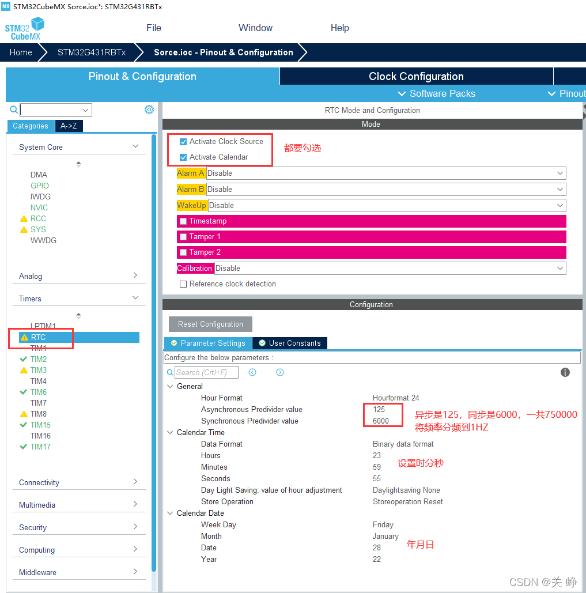Viewport: 586px width, 593px height.
Task: Go to previous search result arrow icon
Action: [252, 372]
